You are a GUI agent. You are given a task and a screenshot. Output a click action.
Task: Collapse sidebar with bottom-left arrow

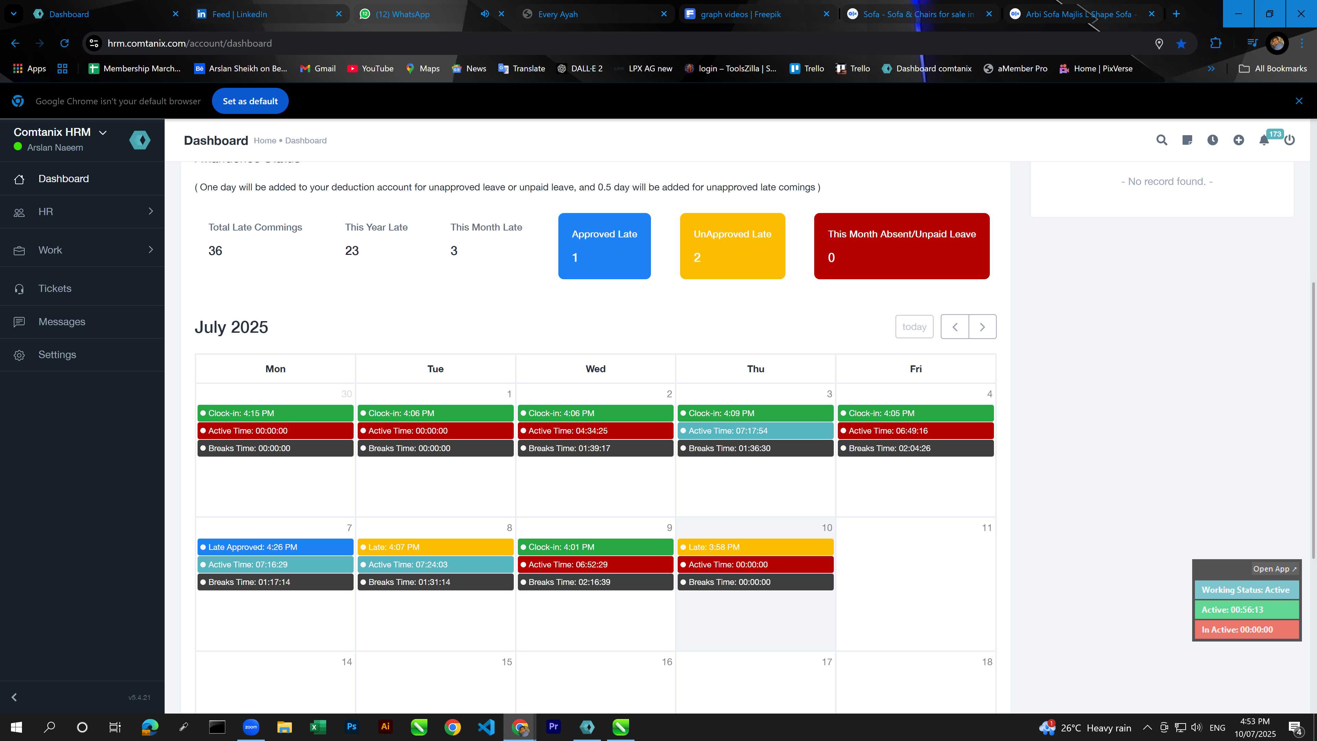[14, 697]
